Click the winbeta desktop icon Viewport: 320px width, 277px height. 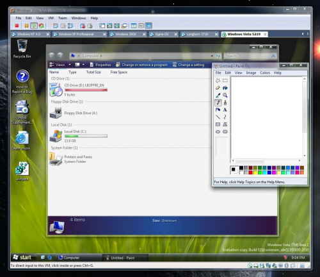22,171
